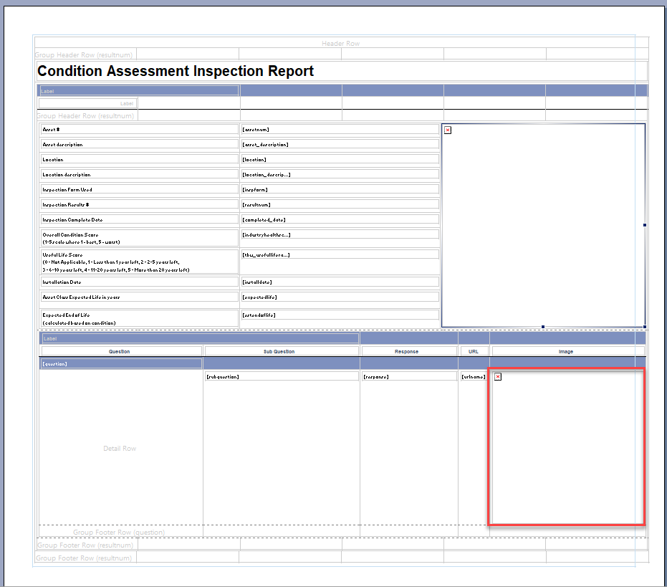Select the [urlname] textbox under the URL column

(474, 375)
